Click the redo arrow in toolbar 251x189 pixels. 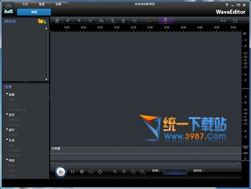(x=79, y=21)
